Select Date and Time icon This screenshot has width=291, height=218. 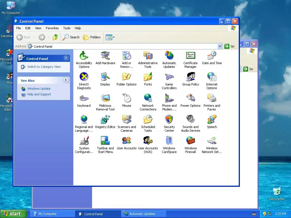click(x=212, y=55)
